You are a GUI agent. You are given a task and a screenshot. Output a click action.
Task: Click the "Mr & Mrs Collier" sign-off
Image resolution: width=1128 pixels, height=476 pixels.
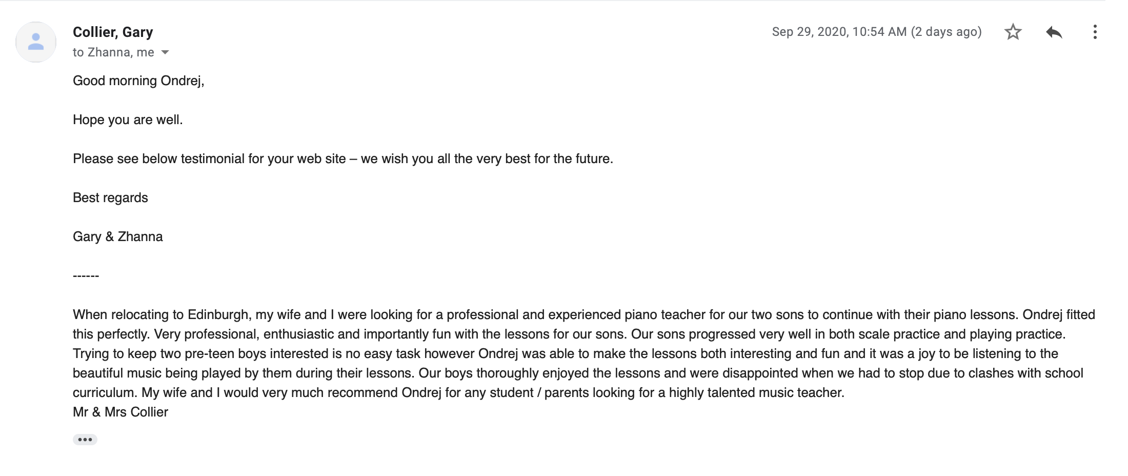[x=120, y=412]
